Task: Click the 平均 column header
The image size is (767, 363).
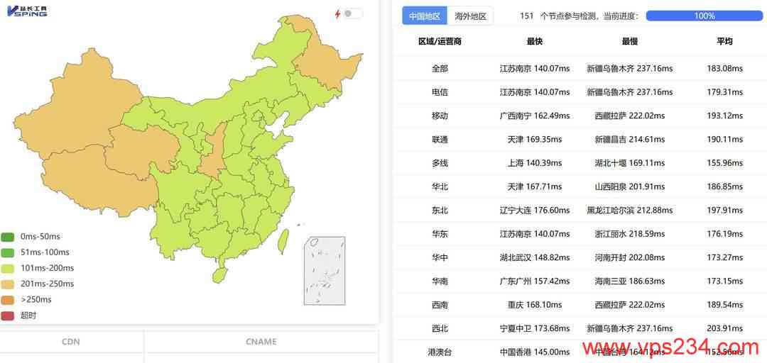Action: pyautogui.click(x=724, y=42)
